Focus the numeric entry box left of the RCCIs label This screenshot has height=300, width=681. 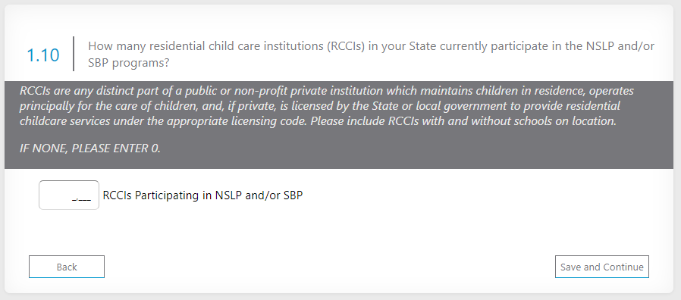coord(68,195)
